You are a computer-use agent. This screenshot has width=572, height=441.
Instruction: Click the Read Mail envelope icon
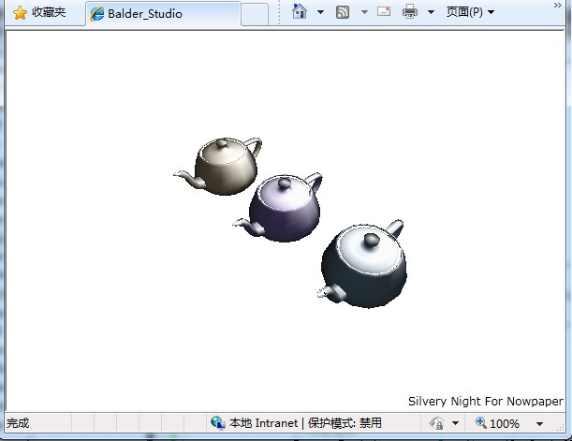384,11
